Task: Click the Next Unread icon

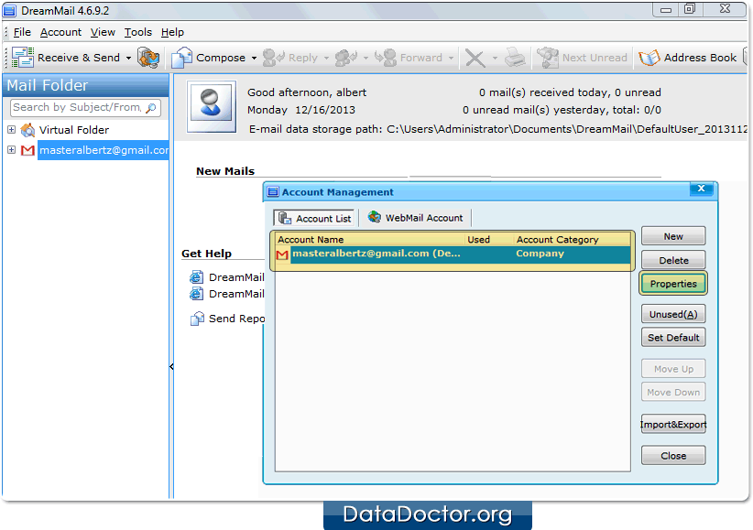Action: coord(548,58)
